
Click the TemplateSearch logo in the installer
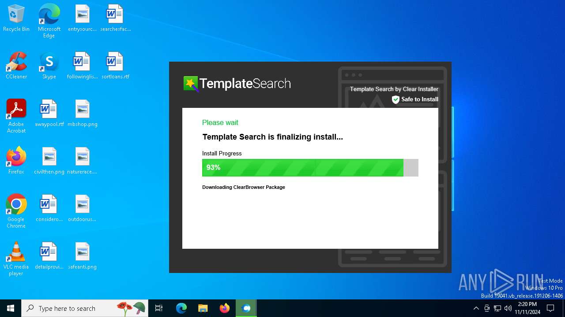tap(237, 84)
